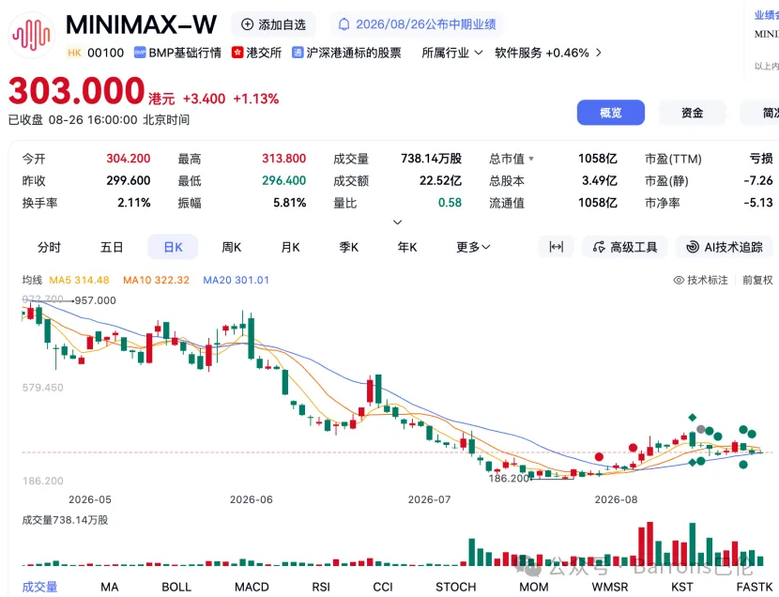Select the 分时 chart tab
Viewport: 779px width, 597px height.
coord(49,247)
